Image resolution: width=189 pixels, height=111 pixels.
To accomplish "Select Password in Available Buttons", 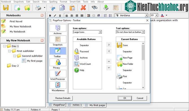I will pos(84,51).
